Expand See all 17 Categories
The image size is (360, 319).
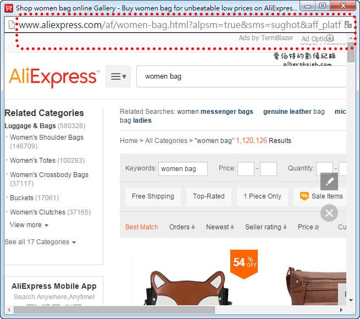[40, 242]
